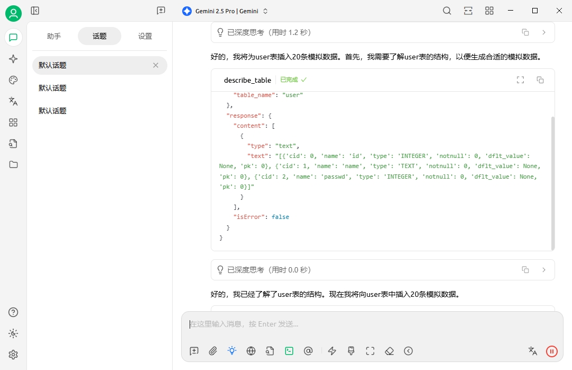
Task: Collapse input toolbar with the left-arrow circle
Action: click(408, 351)
